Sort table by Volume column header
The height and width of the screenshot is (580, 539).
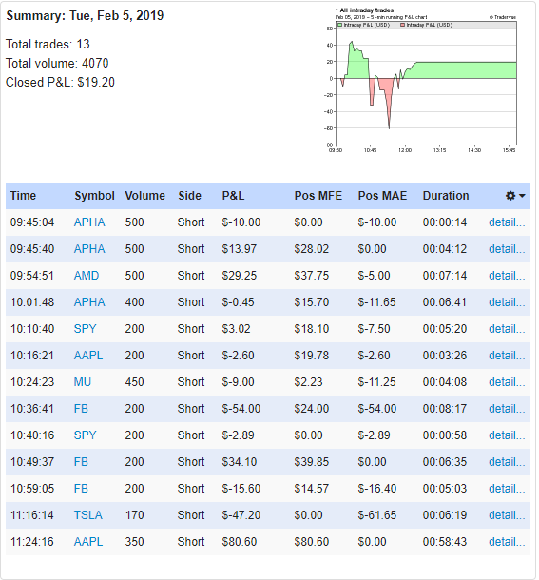point(144,196)
